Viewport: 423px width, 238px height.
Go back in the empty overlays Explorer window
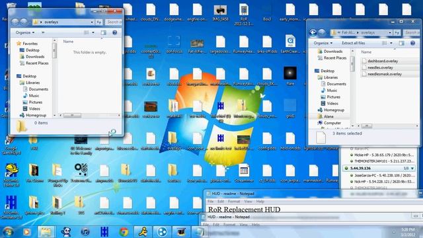[15, 22]
